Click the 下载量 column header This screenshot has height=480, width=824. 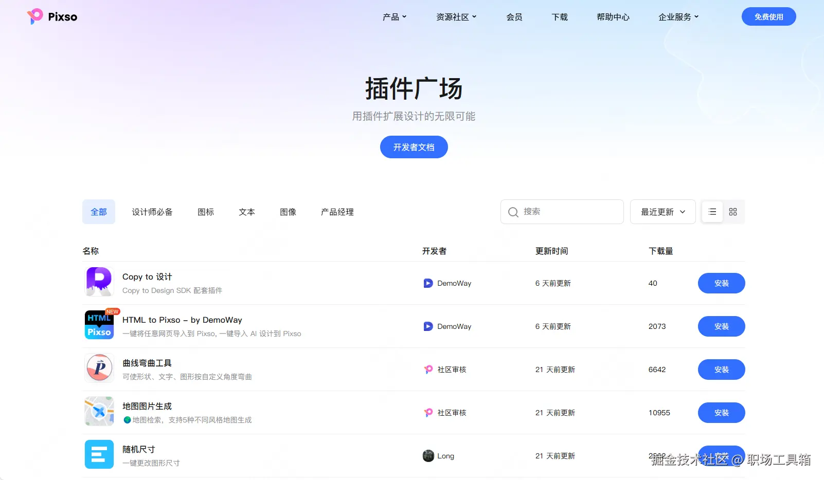(661, 251)
